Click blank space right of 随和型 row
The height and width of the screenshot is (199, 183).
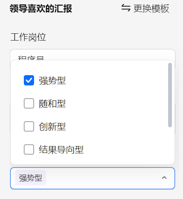point(116,103)
